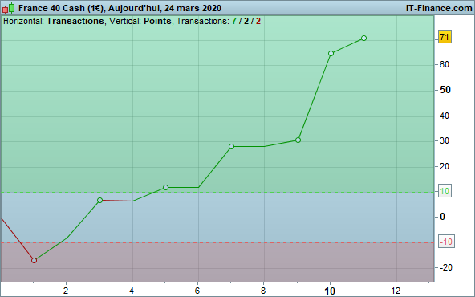Image resolution: width=475 pixels, height=297 pixels.
Task: Click the candlestick chart icon in title
Action: 9,8
